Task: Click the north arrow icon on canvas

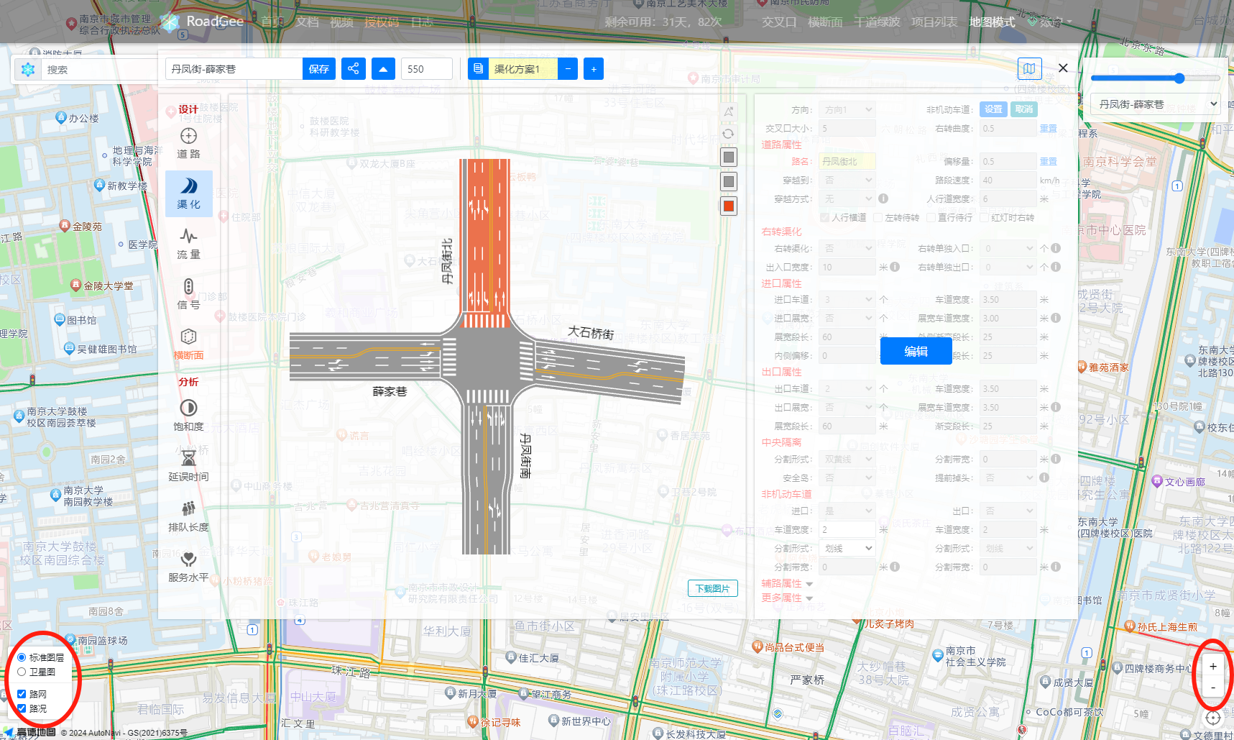Action: point(729,111)
